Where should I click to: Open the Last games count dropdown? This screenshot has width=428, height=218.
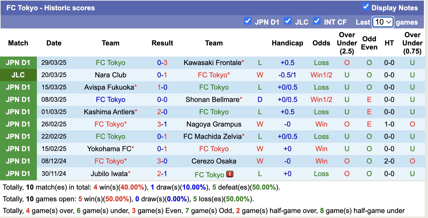pos(383,21)
